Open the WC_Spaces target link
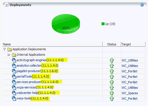This screenshot has width=148, height=106. click(x=130, y=93)
